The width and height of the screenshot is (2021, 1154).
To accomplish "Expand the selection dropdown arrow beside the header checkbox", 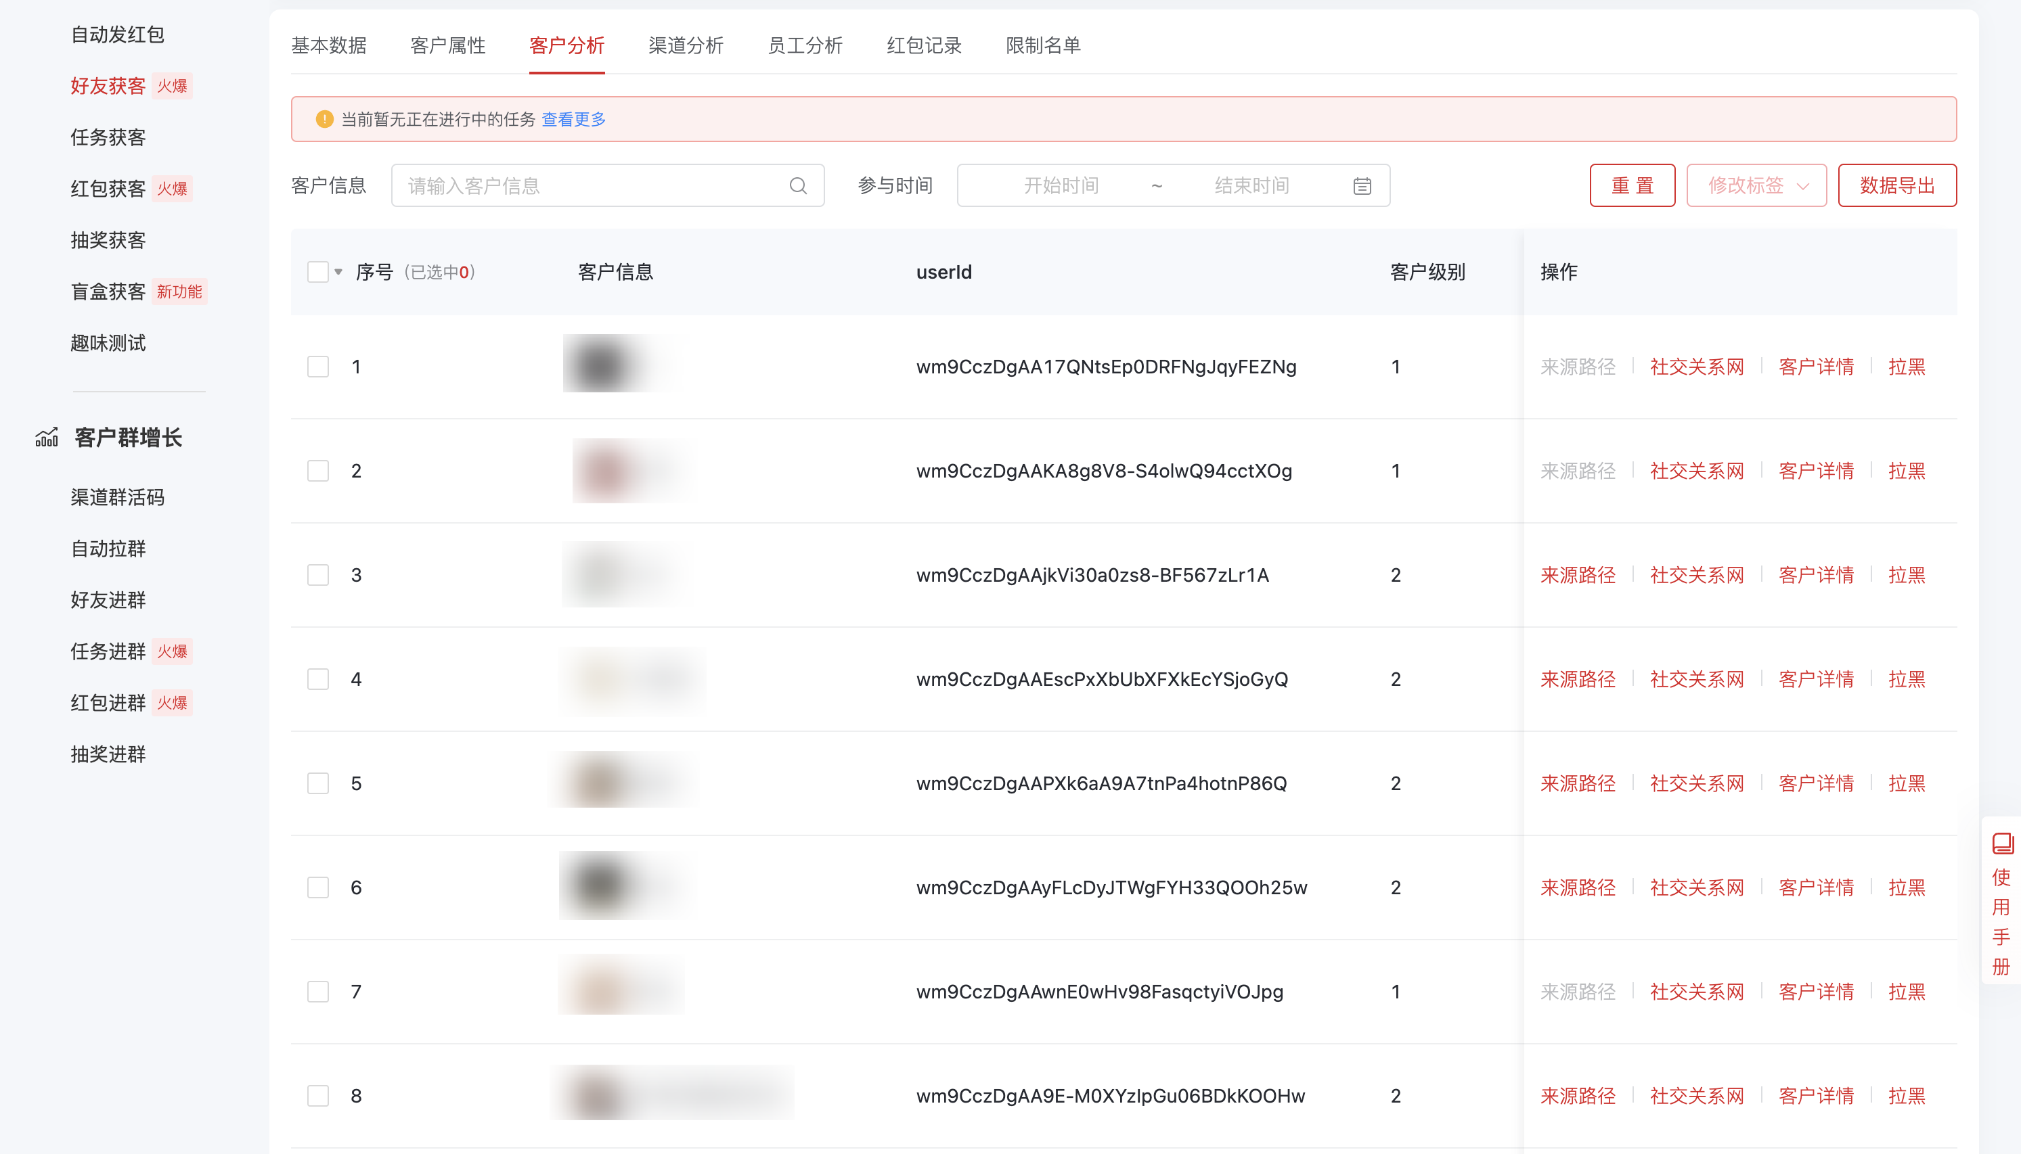I will coord(338,271).
